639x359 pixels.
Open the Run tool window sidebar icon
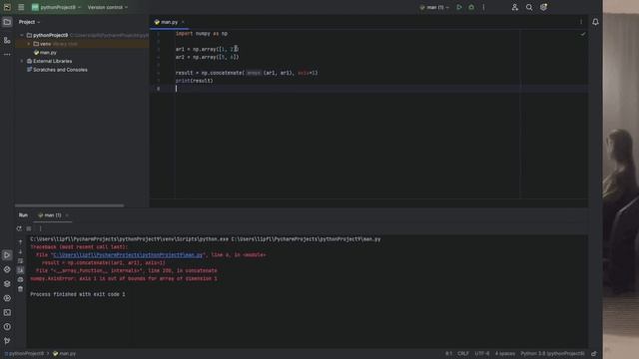pyautogui.click(x=7, y=255)
